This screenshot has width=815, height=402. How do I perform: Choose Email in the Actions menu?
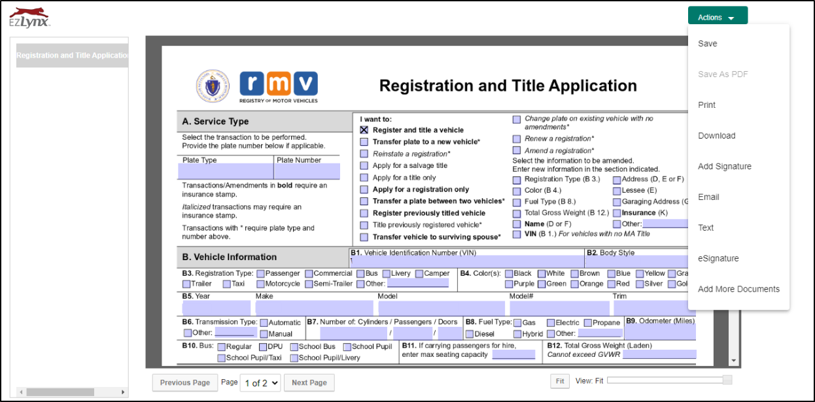[x=708, y=197]
